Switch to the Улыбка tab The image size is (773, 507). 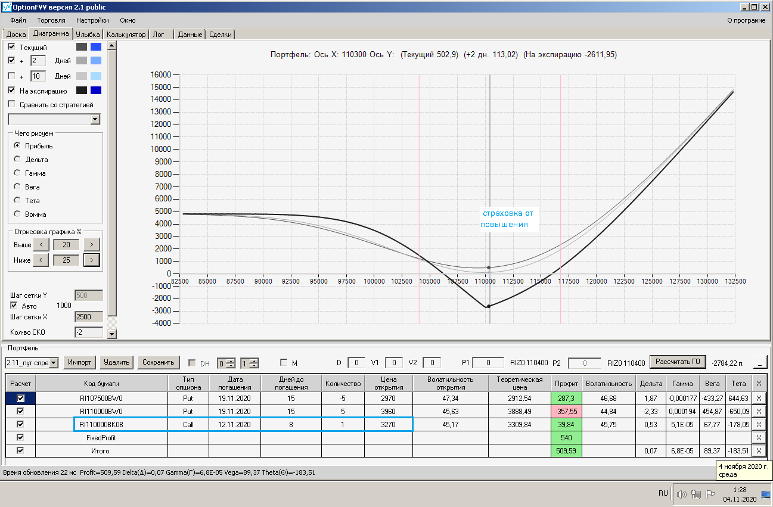pos(88,35)
